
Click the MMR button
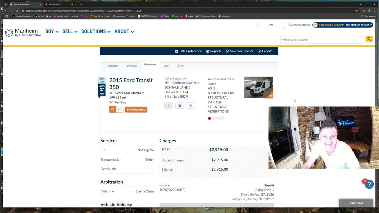coord(271,25)
